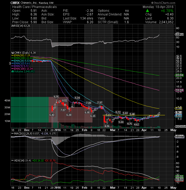The width and height of the screenshot is (186, 190).
Task: Click the Last price 6.30 in header
Action: (170, 18)
